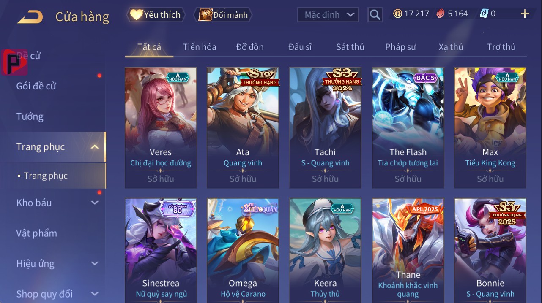542x303 pixels.
Task: Open the Mặc định sort dropdown
Action: tap(328, 15)
